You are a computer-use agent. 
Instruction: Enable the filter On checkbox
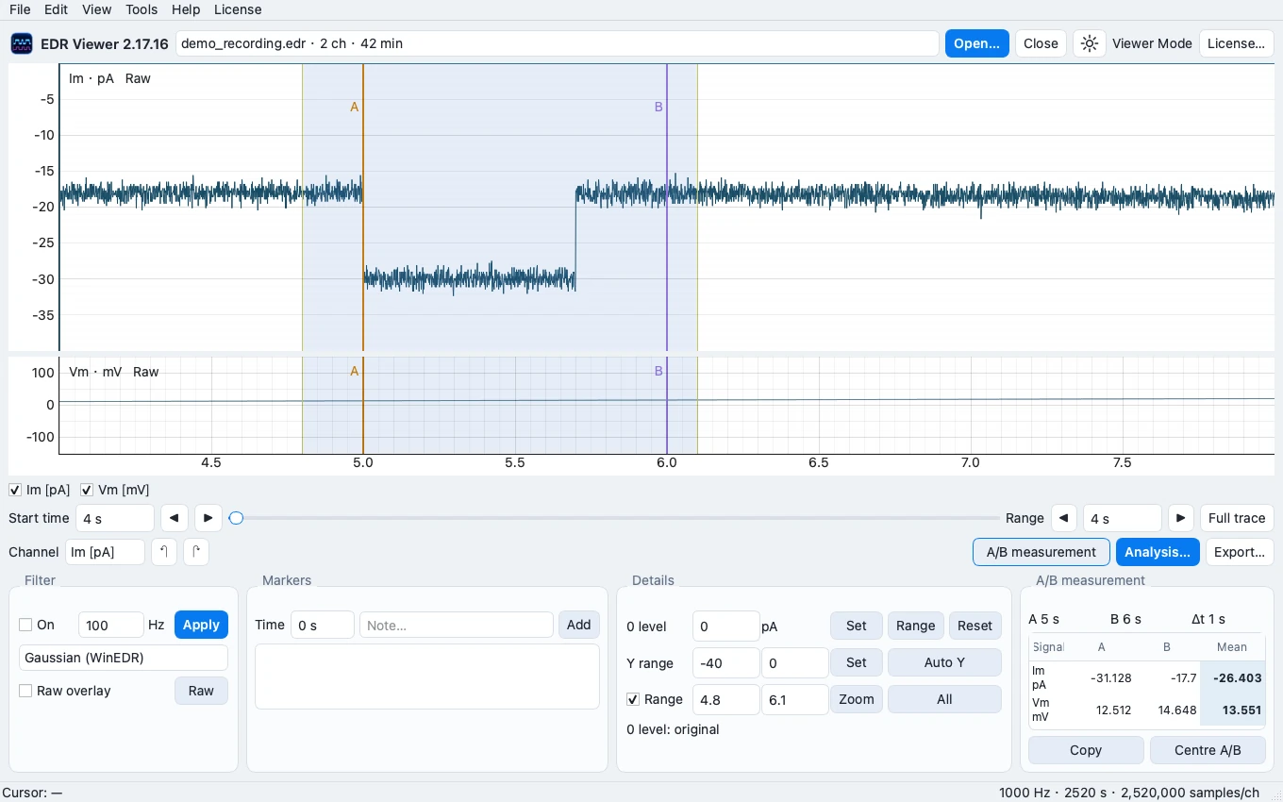coord(25,625)
